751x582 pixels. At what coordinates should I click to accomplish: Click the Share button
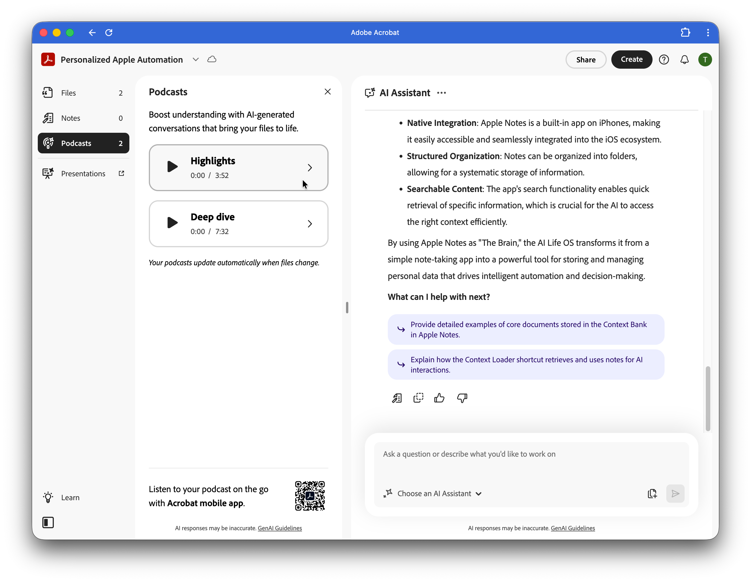click(586, 60)
